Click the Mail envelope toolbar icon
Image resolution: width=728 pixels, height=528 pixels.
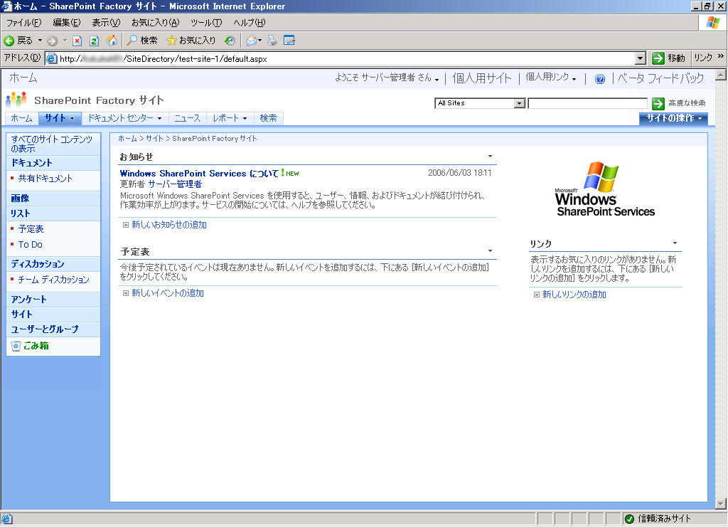[x=252, y=41]
